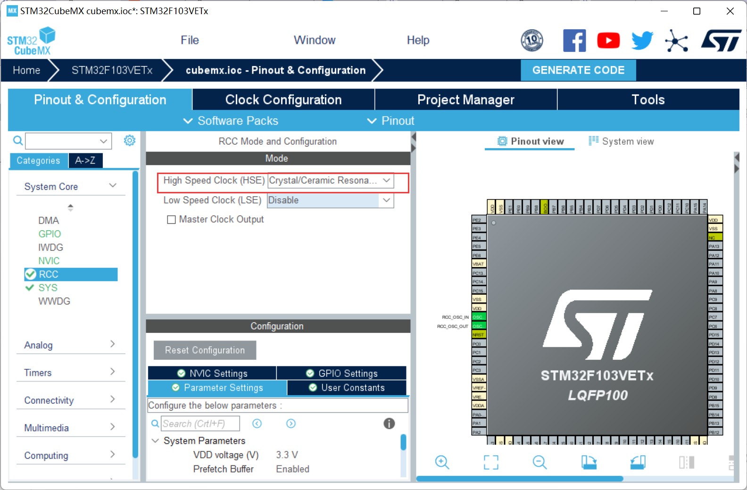Viewport: 747px width, 490px height.
Task: Open the 10-year anniversary badge
Action: (x=531, y=41)
